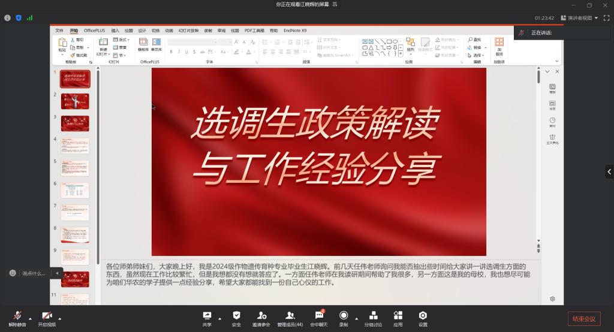Image resolution: width=614 pixels, height=332 pixels.
Task: Open Manage members (管理成员) panel
Action: (x=290, y=318)
